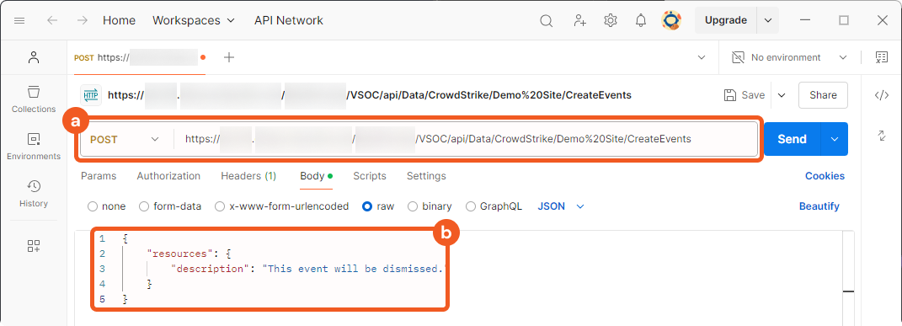
Task: Click the Beautify link
Action: 819,206
